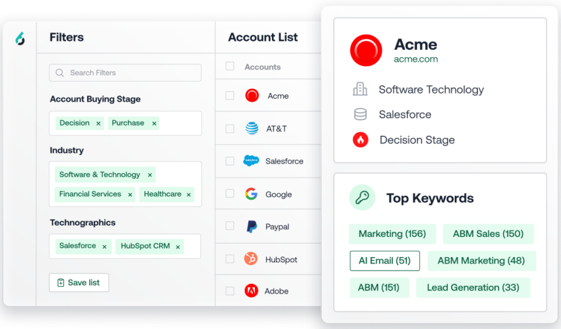The height and width of the screenshot is (329, 561).
Task: Check the Salesforce account checkbox
Action: click(230, 161)
